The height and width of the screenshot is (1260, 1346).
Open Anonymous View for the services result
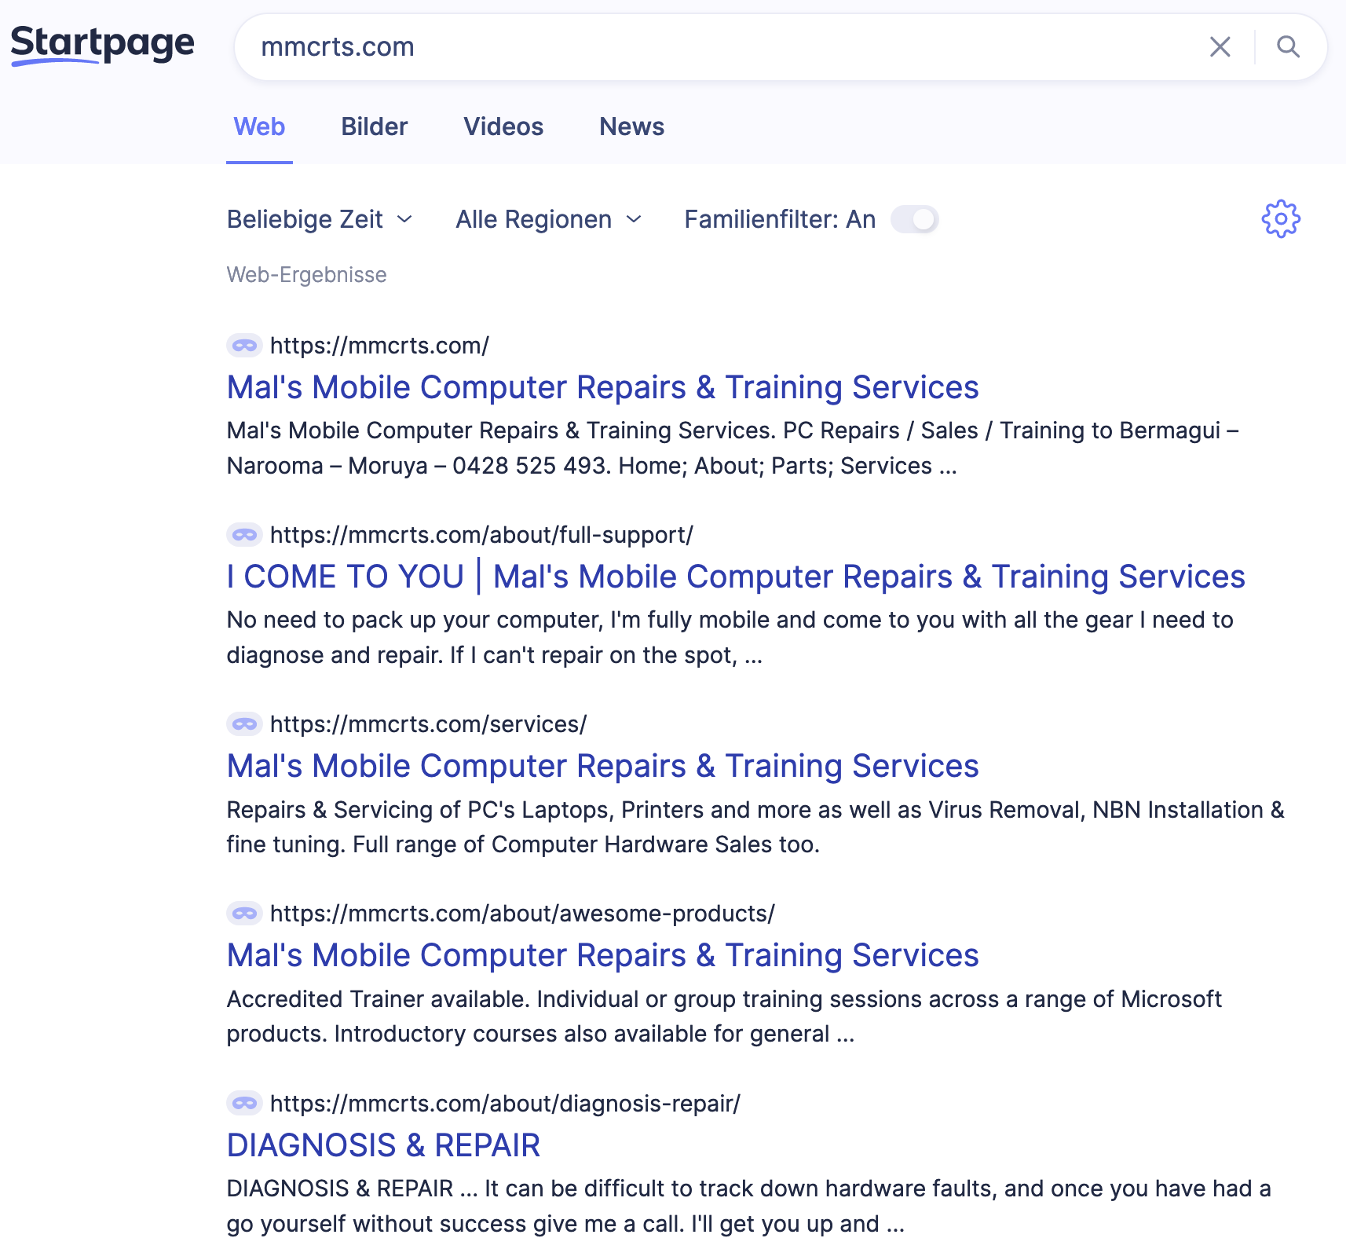[244, 724]
